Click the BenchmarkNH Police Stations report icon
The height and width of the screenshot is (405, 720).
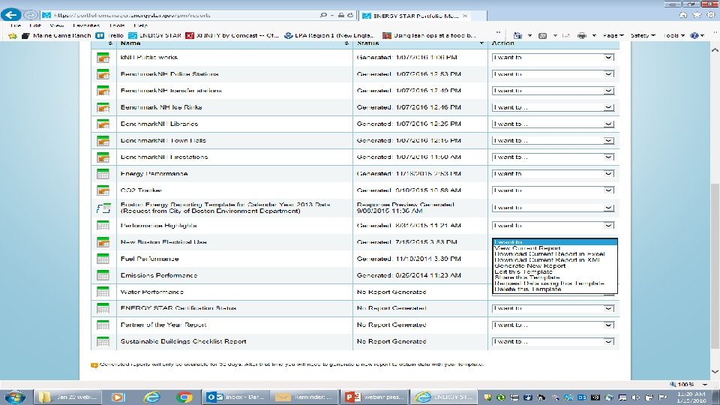click(103, 74)
